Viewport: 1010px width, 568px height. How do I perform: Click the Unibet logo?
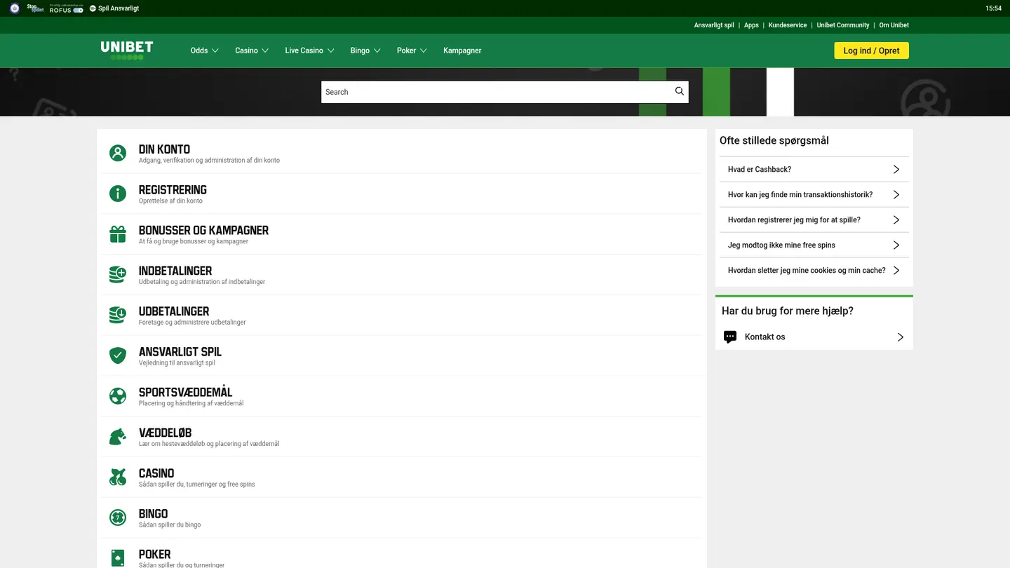pyautogui.click(x=127, y=50)
